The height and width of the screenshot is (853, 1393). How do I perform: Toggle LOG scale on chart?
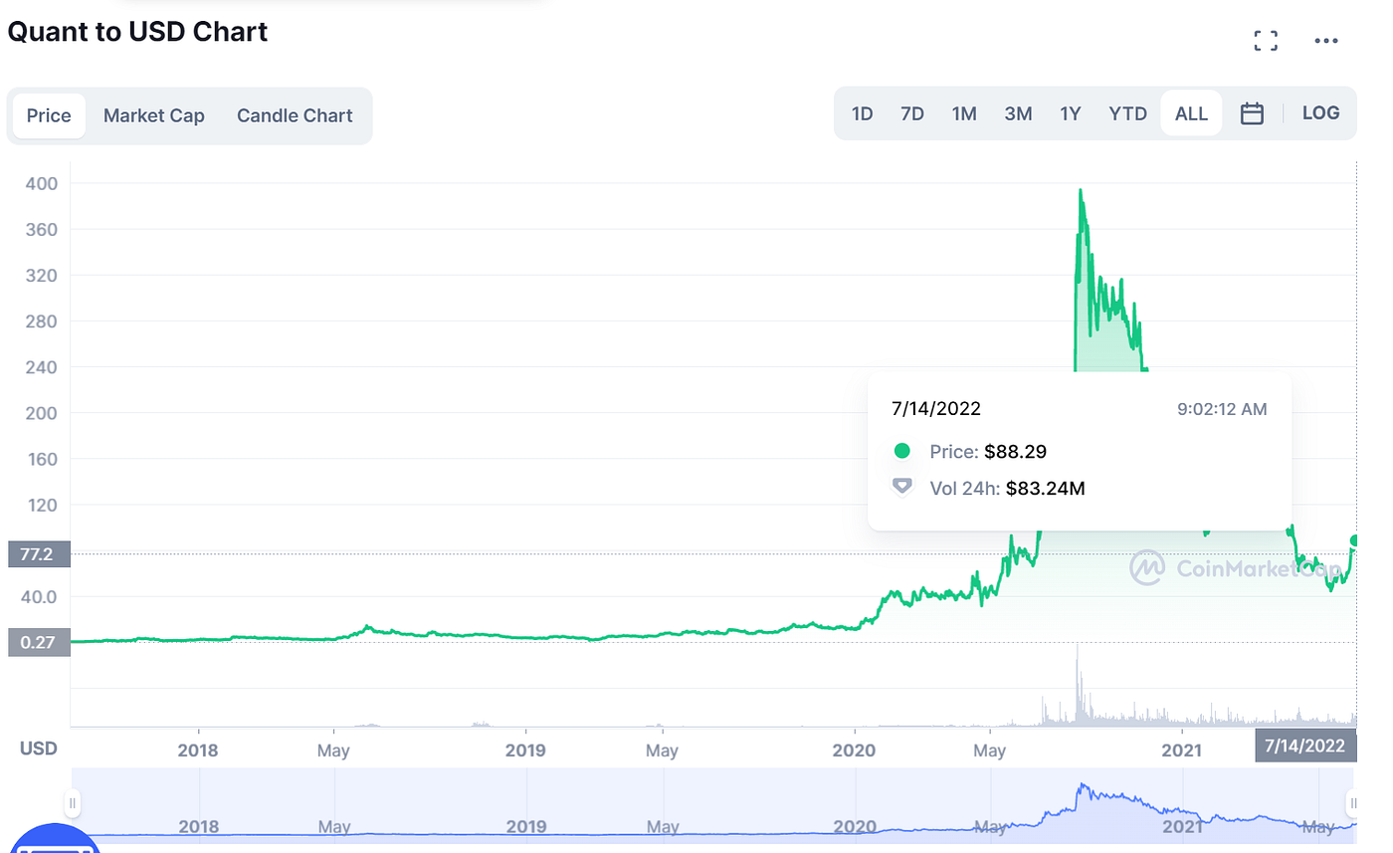pyautogui.click(x=1321, y=112)
